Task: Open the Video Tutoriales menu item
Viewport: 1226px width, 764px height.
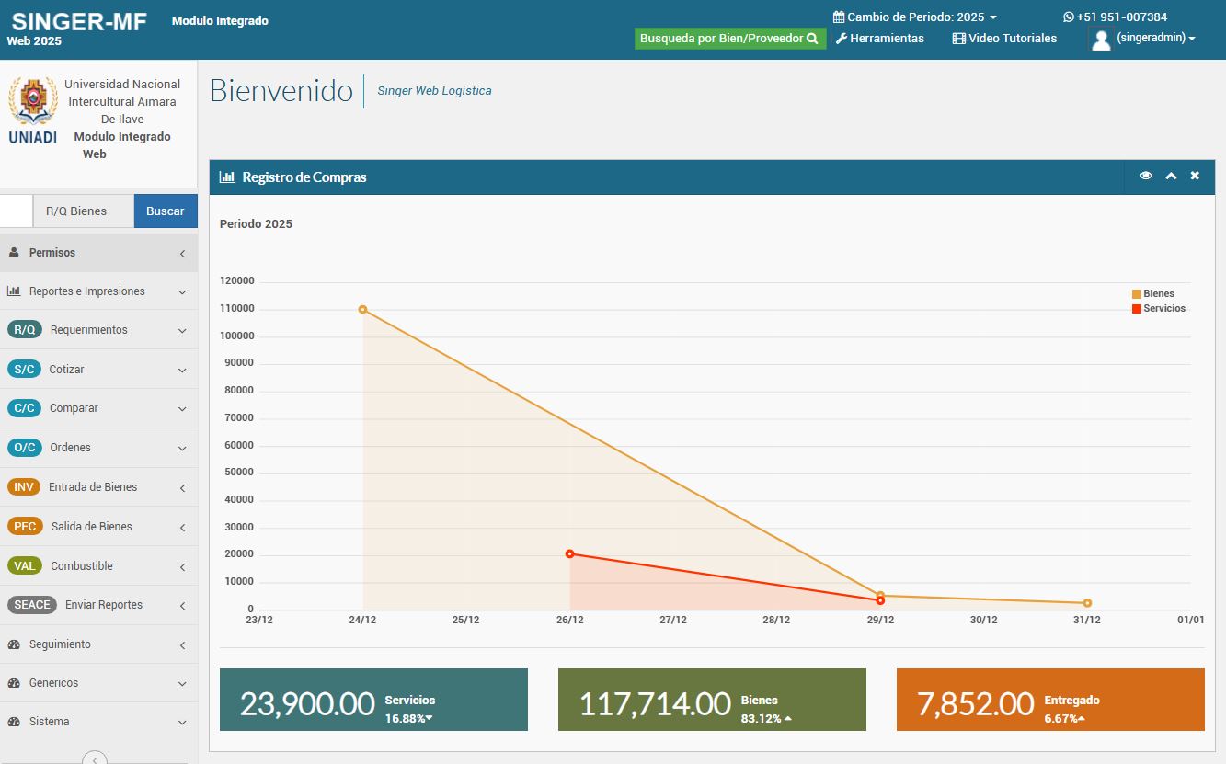Action: pos(1004,39)
